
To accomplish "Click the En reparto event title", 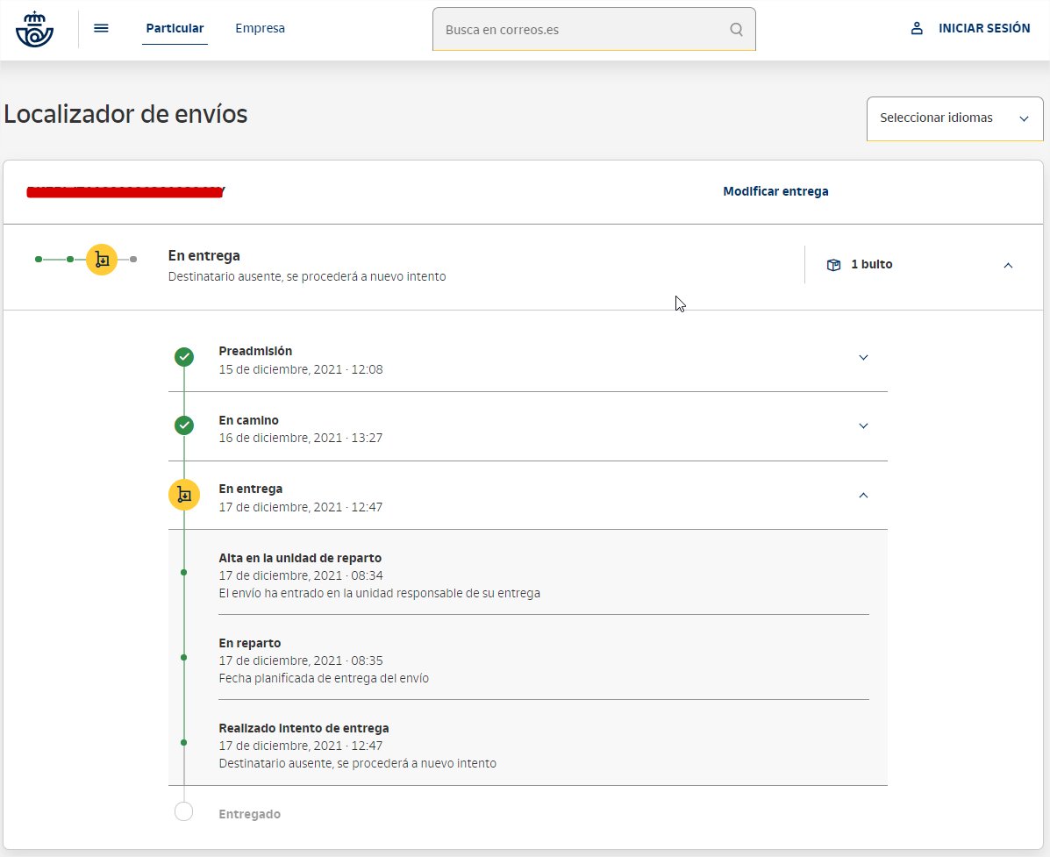I will [250, 643].
